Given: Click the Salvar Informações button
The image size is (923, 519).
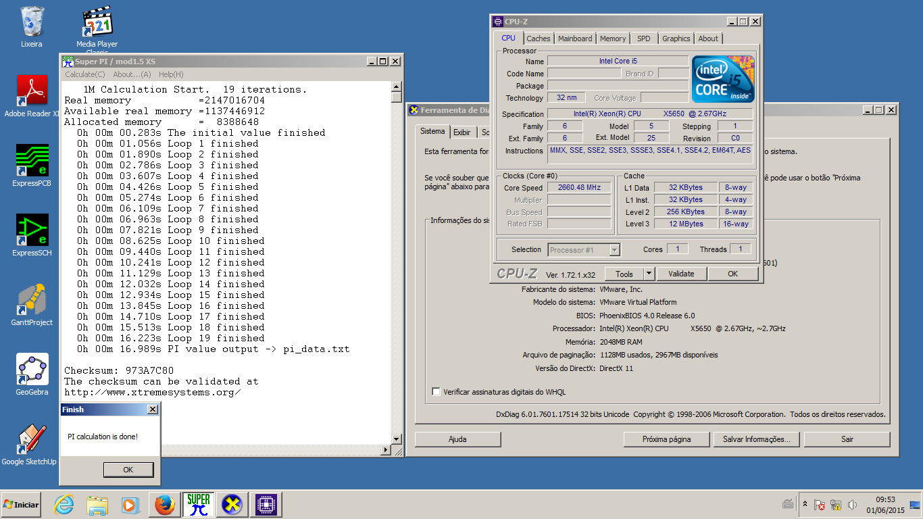Looking at the screenshot, I should (756, 439).
